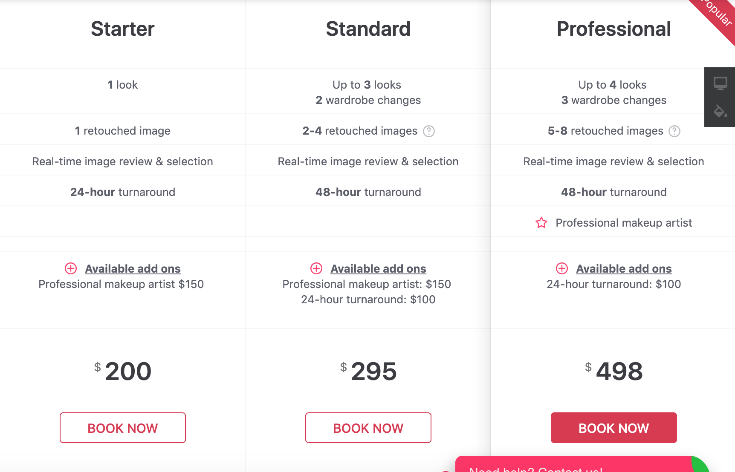Expand Available add ons for Professional
The height and width of the screenshot is (472, 735).
point(624,269)
